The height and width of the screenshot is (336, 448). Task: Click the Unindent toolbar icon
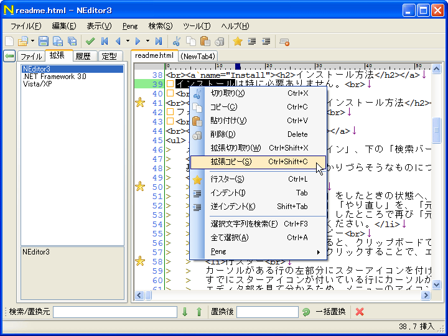click(266, 42)
